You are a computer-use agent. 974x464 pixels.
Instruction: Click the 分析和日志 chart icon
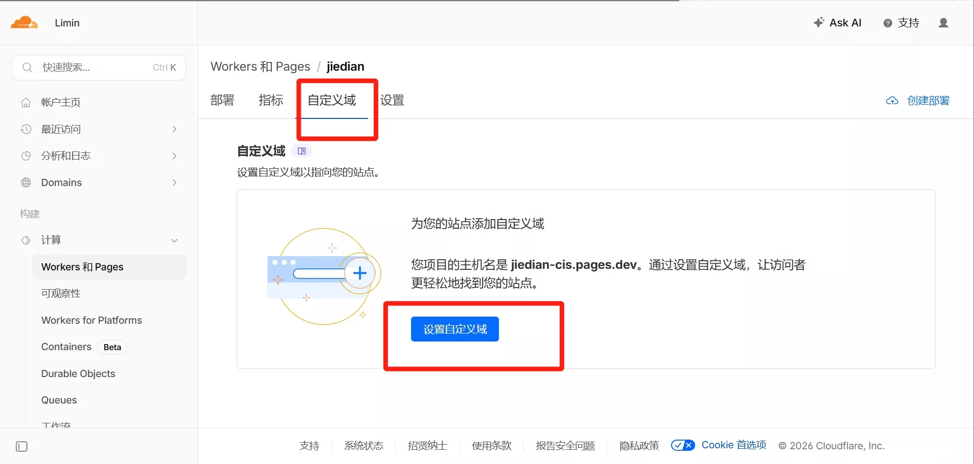click(x=26, y=156)
